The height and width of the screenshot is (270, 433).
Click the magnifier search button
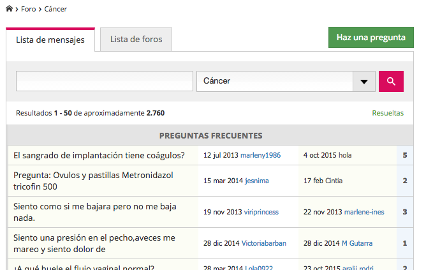click(391, 81)
